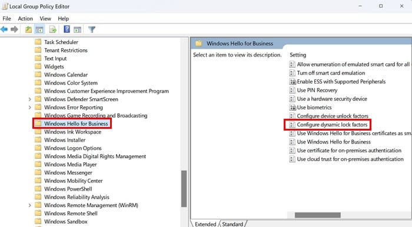This screenshot has width=412, height=227.
Task: Expand the Windows Defender SmartScreen folder
Action: [x=29, y=99]
